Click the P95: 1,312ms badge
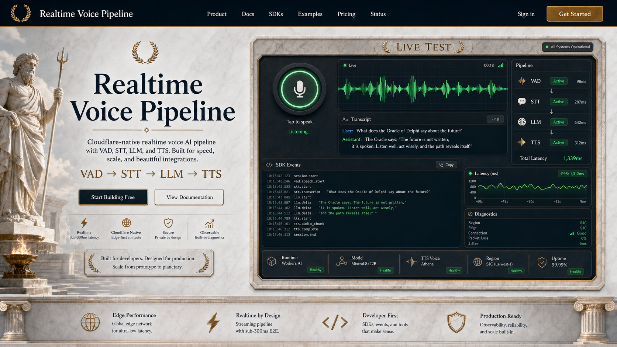 (572, 174)
